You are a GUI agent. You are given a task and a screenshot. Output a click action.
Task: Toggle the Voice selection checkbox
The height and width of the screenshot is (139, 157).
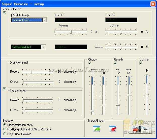click(4, 13)
